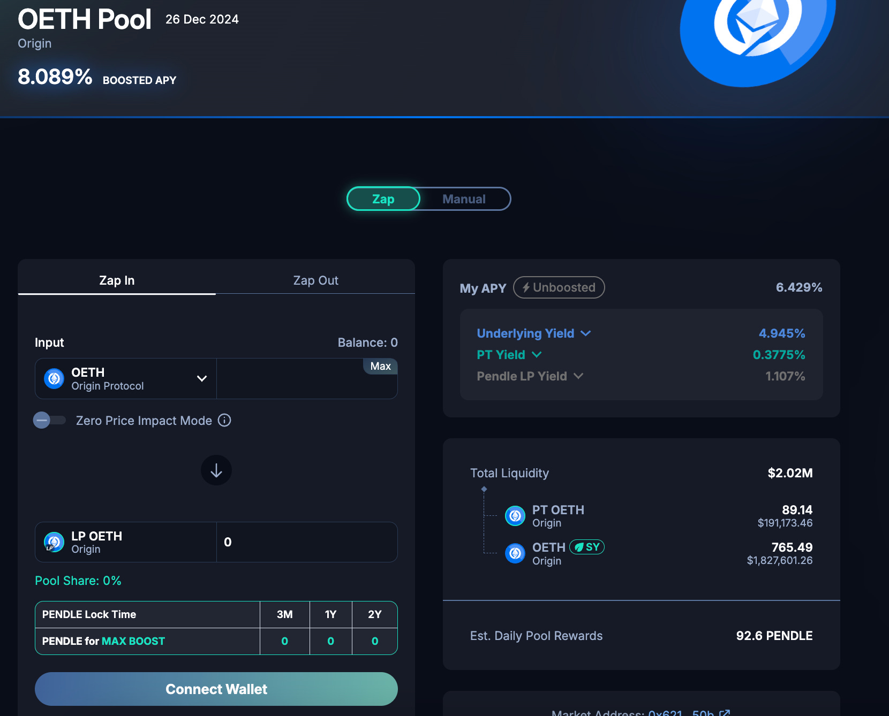Image resolution: width=889 pixels, height=716 pixels.
Task: Click the Max amount button
Action: tap(380, 366)
